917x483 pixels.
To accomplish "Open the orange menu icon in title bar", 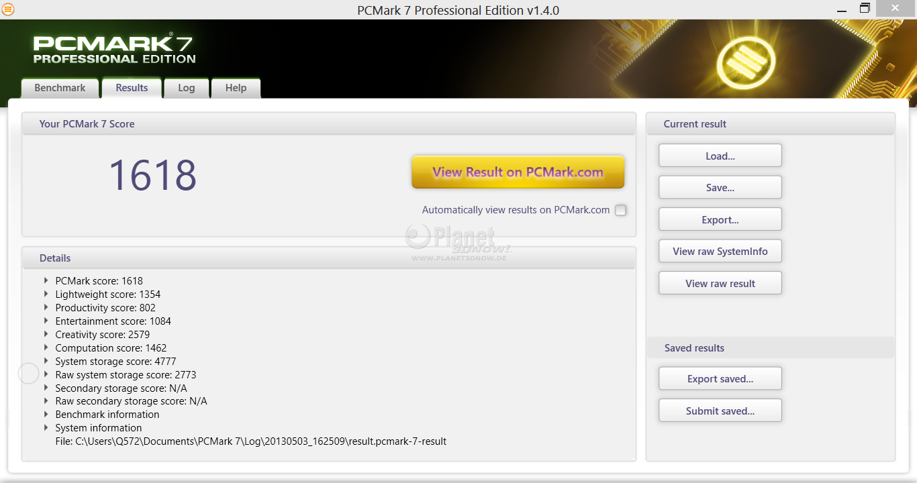I will tap(7, 9).
